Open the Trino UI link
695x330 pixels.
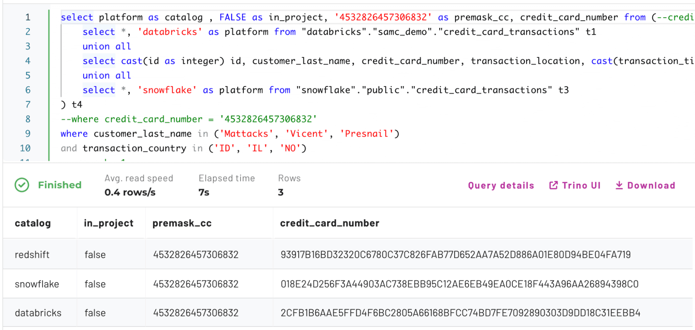coord(575,185)
